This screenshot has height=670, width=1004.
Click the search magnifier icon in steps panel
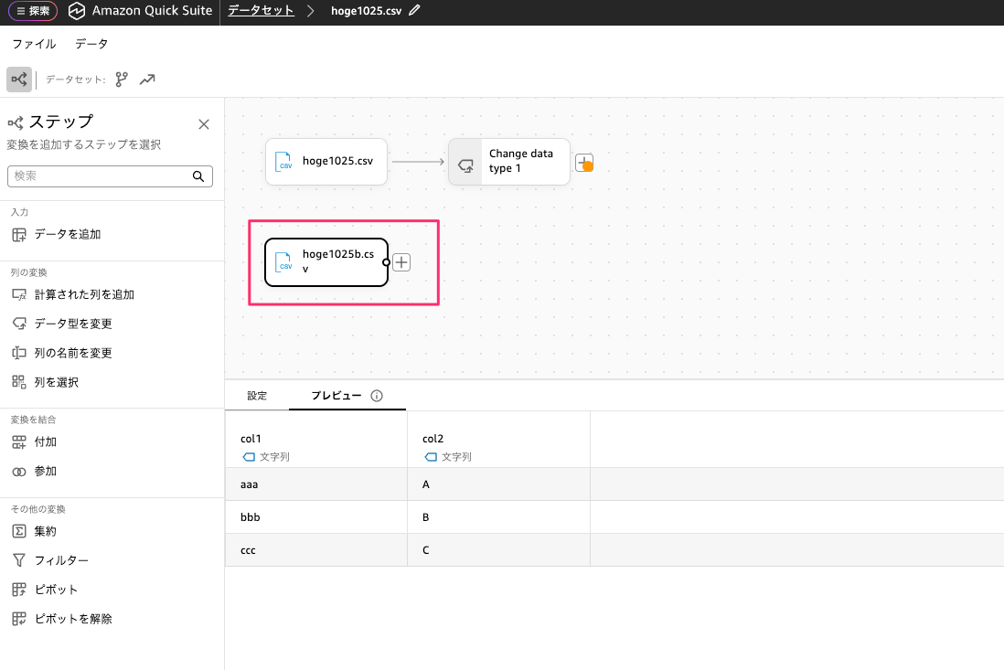point(198,176)
